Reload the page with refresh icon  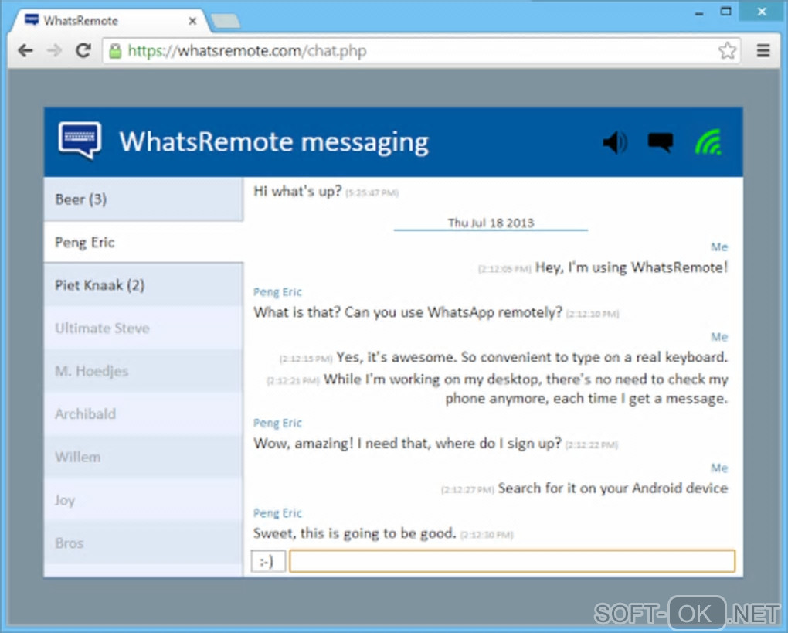(x=83, y=50)
